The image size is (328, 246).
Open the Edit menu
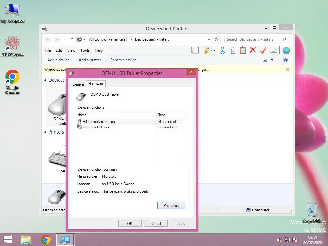59,50
